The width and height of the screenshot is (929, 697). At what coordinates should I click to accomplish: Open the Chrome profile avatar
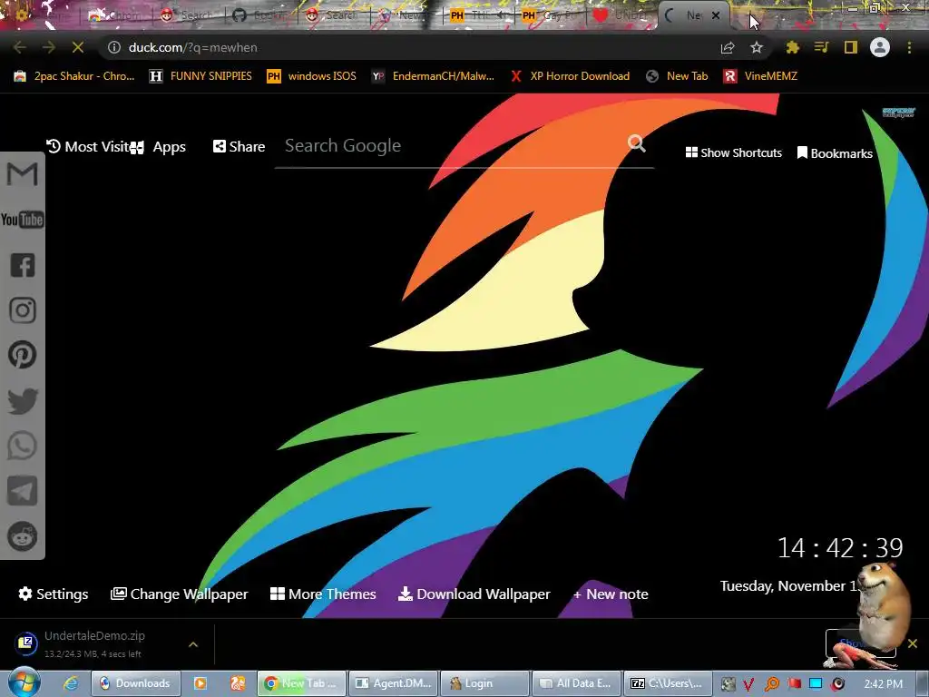pos(880,47)
